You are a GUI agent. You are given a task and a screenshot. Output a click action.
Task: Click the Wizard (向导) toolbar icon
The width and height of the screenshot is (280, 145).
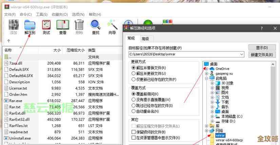pos(112,25)
